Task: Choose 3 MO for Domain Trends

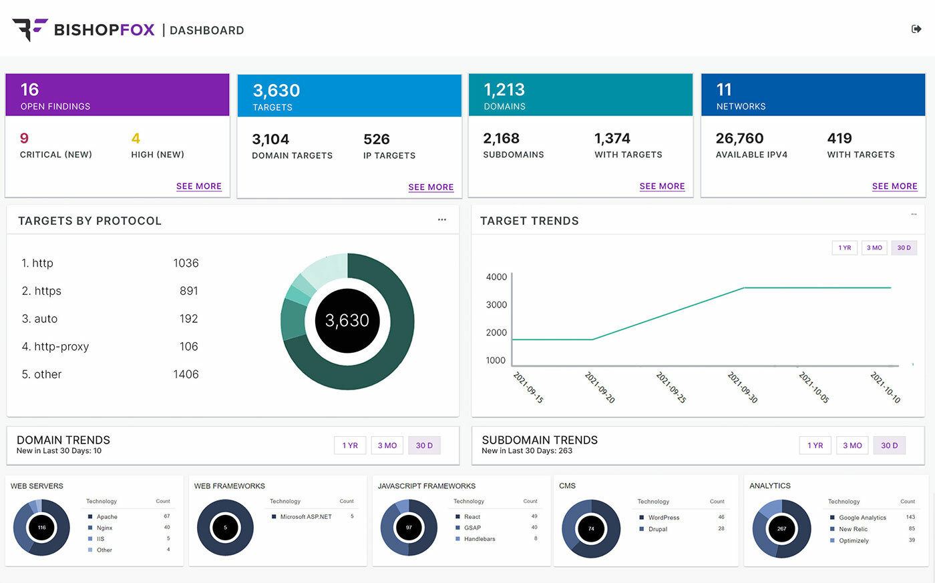Action: (x=387, y=446)
